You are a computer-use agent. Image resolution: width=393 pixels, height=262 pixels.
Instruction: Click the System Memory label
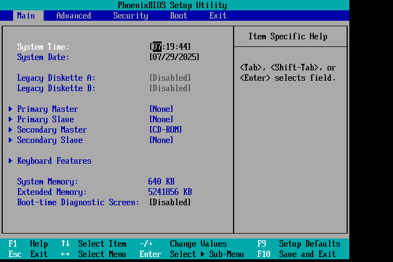(47, 182)
